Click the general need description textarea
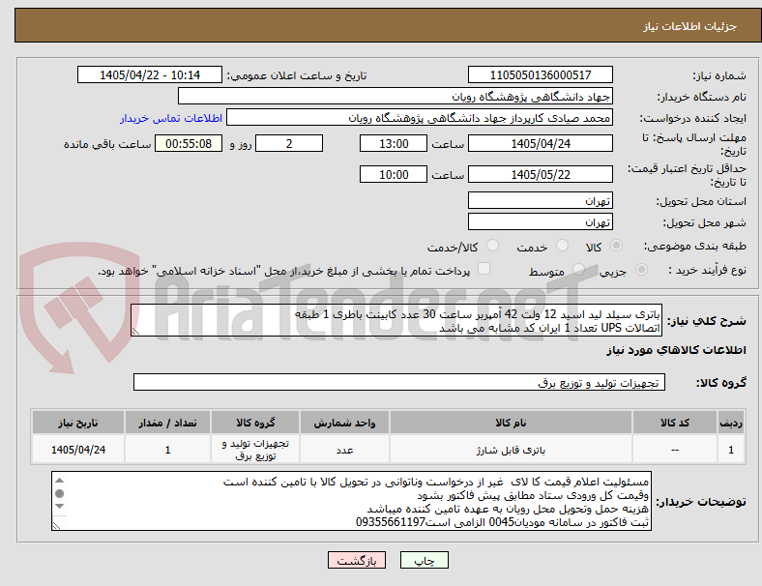 (x=396, y=320)
